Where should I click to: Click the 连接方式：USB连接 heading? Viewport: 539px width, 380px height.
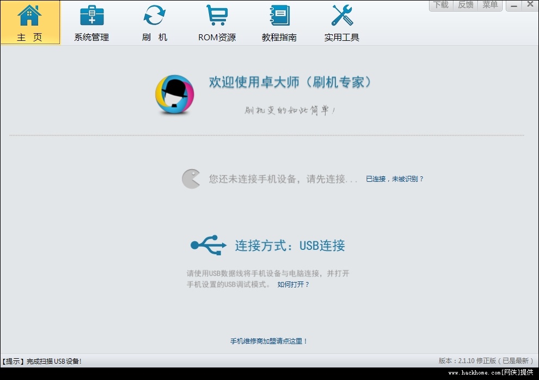[290, 246]
